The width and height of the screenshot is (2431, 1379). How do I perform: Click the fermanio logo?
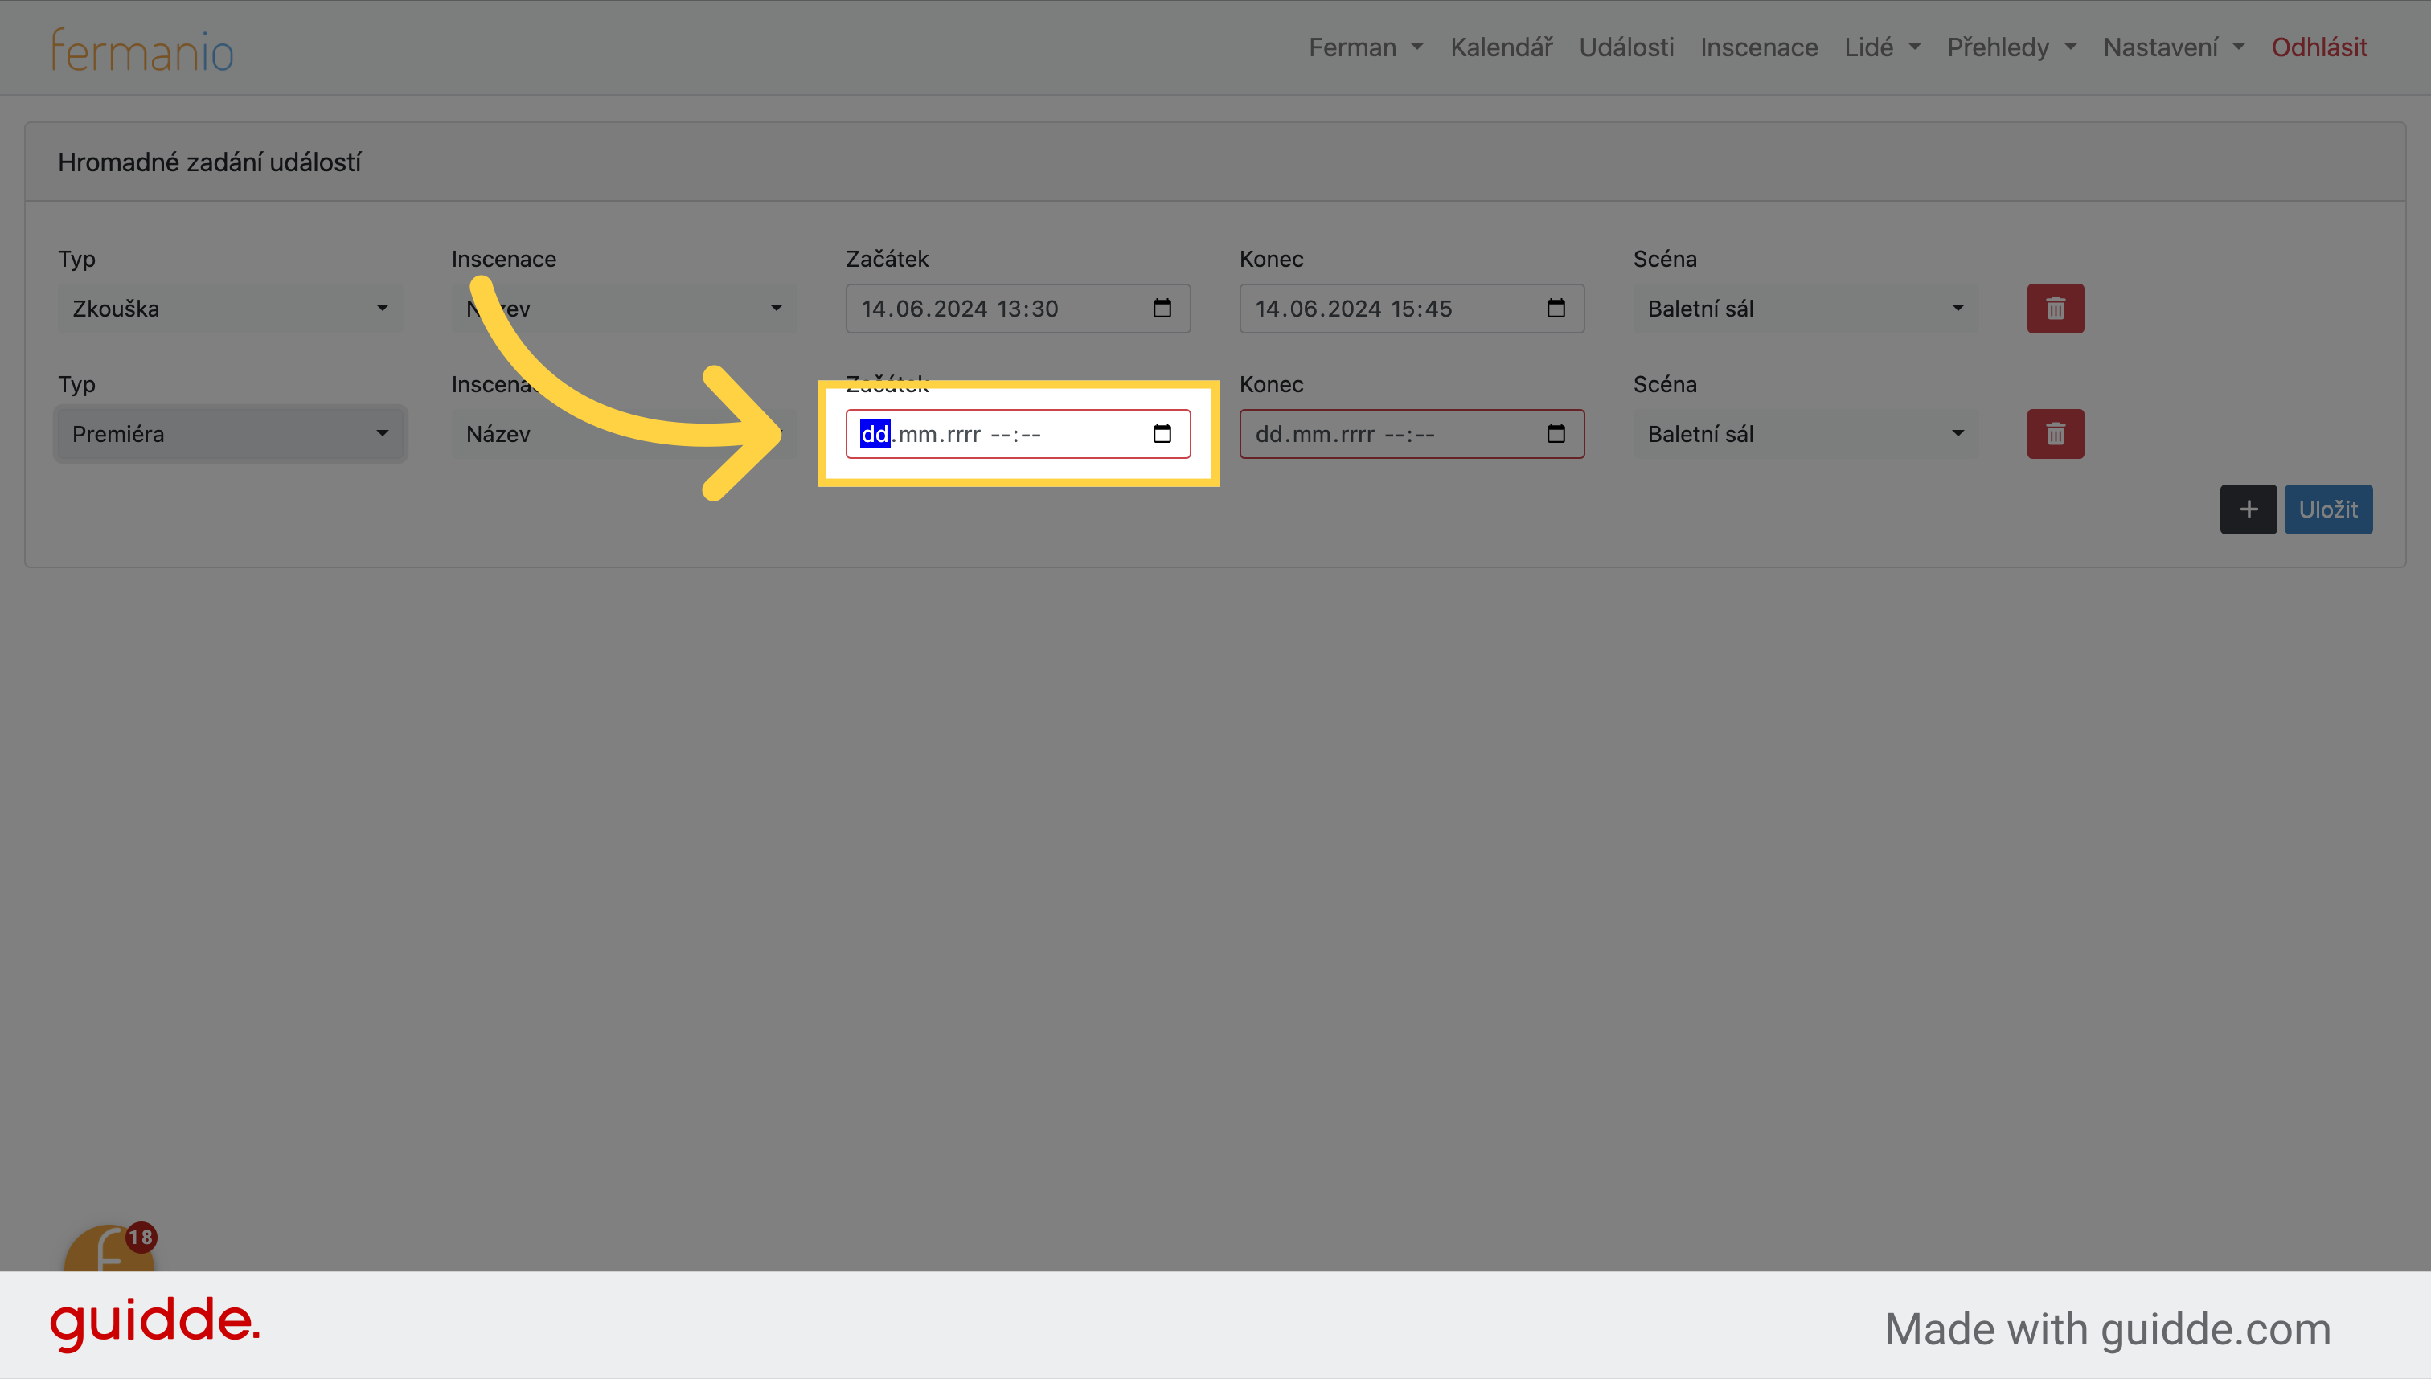[142, 49]
